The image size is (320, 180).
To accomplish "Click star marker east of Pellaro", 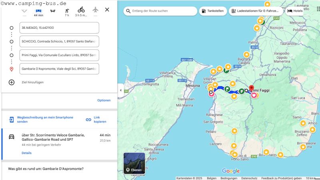I will 234,131.
